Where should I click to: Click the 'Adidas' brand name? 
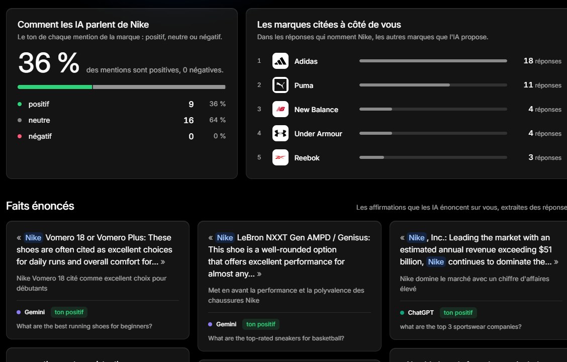pyautogui.click(x=306, y=61)
